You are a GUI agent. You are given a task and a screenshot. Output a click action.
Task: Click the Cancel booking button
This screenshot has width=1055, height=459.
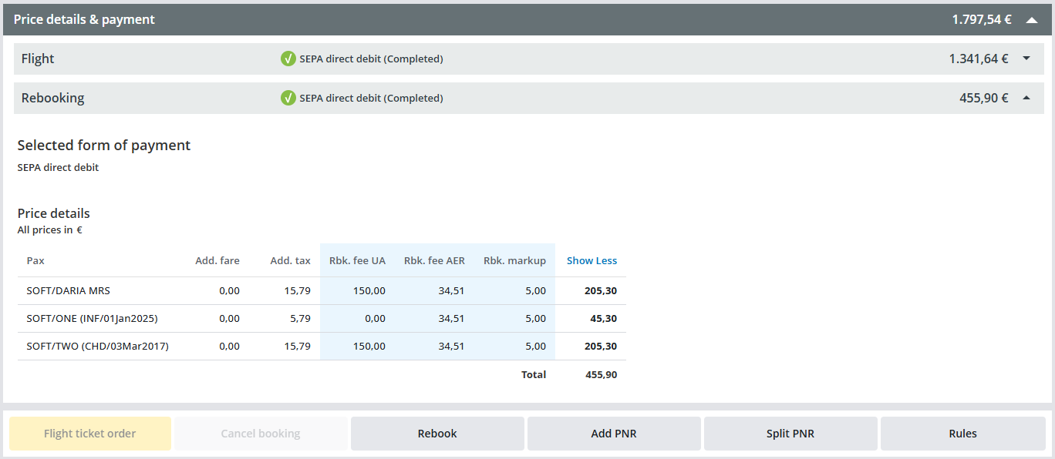pos(261,434)
